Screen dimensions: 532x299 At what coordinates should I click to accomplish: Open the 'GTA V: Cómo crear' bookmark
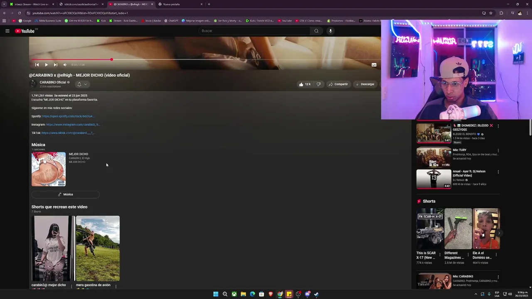(308, 21)
